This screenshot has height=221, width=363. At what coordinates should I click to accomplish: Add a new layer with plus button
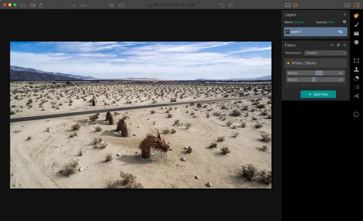[345, 15]
